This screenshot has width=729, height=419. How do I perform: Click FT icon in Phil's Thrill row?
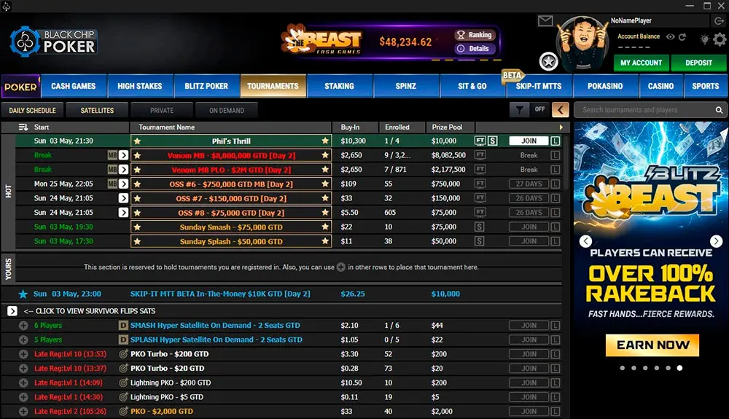pos(480,141)
